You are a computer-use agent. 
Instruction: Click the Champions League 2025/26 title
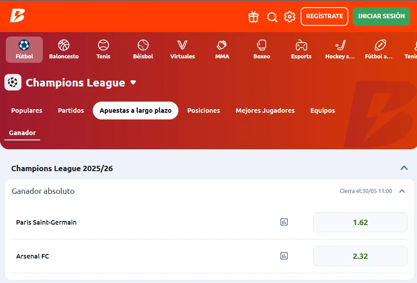(62, 168)
